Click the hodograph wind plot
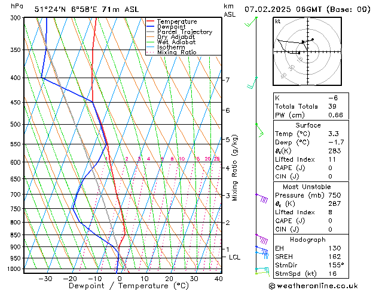 [307, 51]
